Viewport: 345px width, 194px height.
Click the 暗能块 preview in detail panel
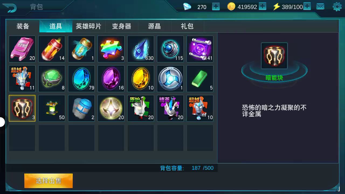click(274, 56)
